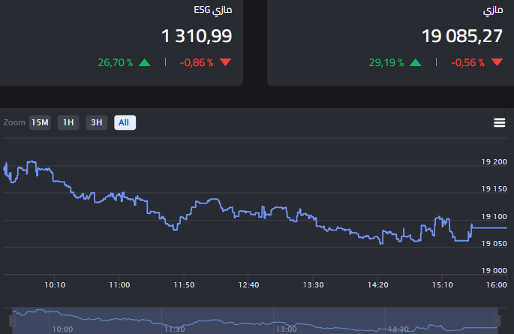The height and width of the screenshot is (334, 514).
Task: Click red down arrow on MASI card
Action: point(496,63)
